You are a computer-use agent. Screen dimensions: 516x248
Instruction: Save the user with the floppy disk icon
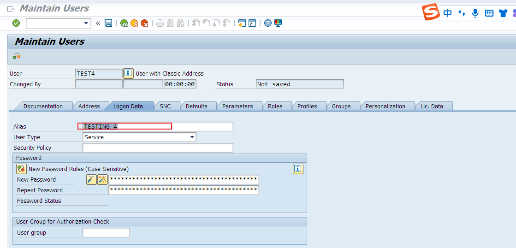coord(108,23)
